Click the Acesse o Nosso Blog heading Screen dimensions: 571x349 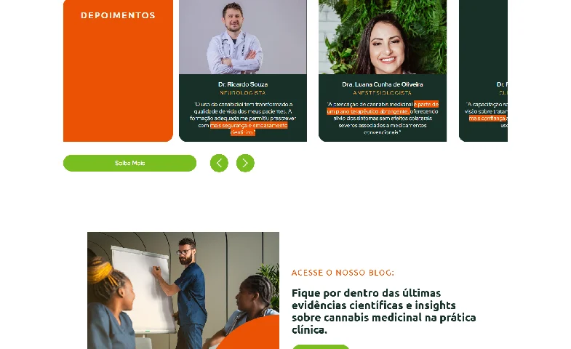[x=343, y=273]
